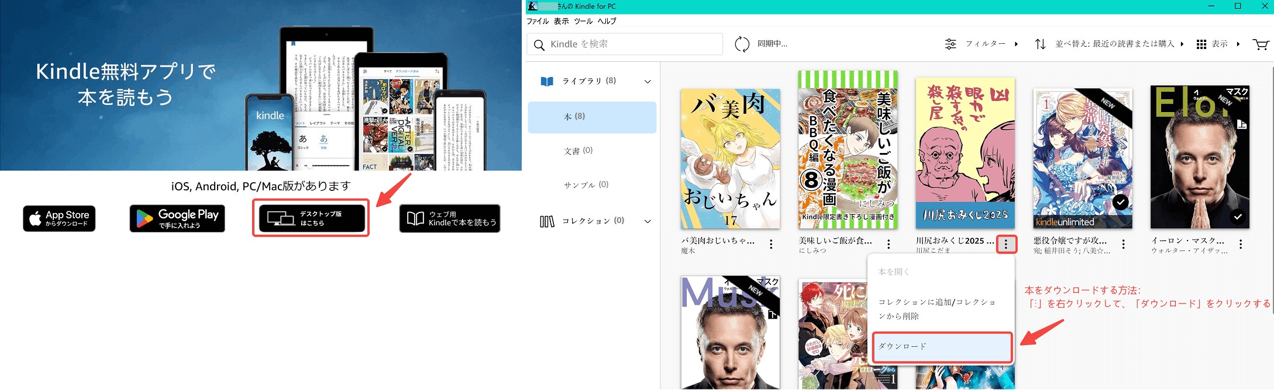Click the 川尻おみくじ2025 book title text
Viewport: 1274px width, 390px height.
(x=955, y=241)
